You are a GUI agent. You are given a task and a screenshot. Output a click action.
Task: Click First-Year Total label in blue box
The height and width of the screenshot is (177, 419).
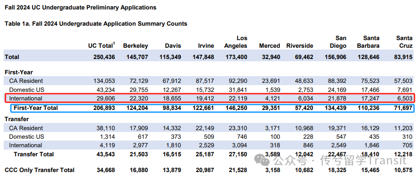tap(36, 108)
